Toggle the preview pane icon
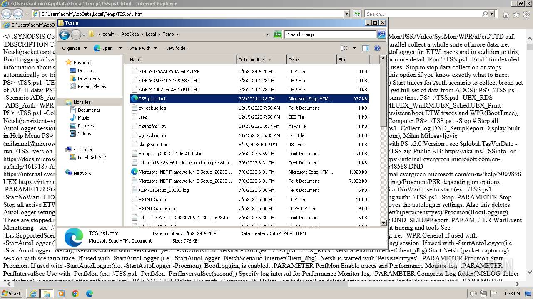The width and height of the screenshot is (533, 299). 366,48
